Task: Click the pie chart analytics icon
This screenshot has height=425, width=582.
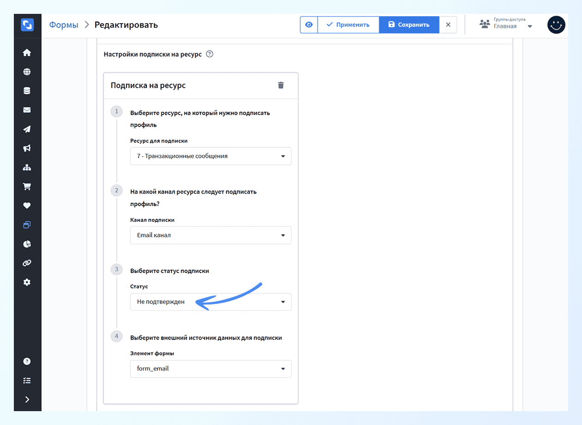Action: coord(27,244)
